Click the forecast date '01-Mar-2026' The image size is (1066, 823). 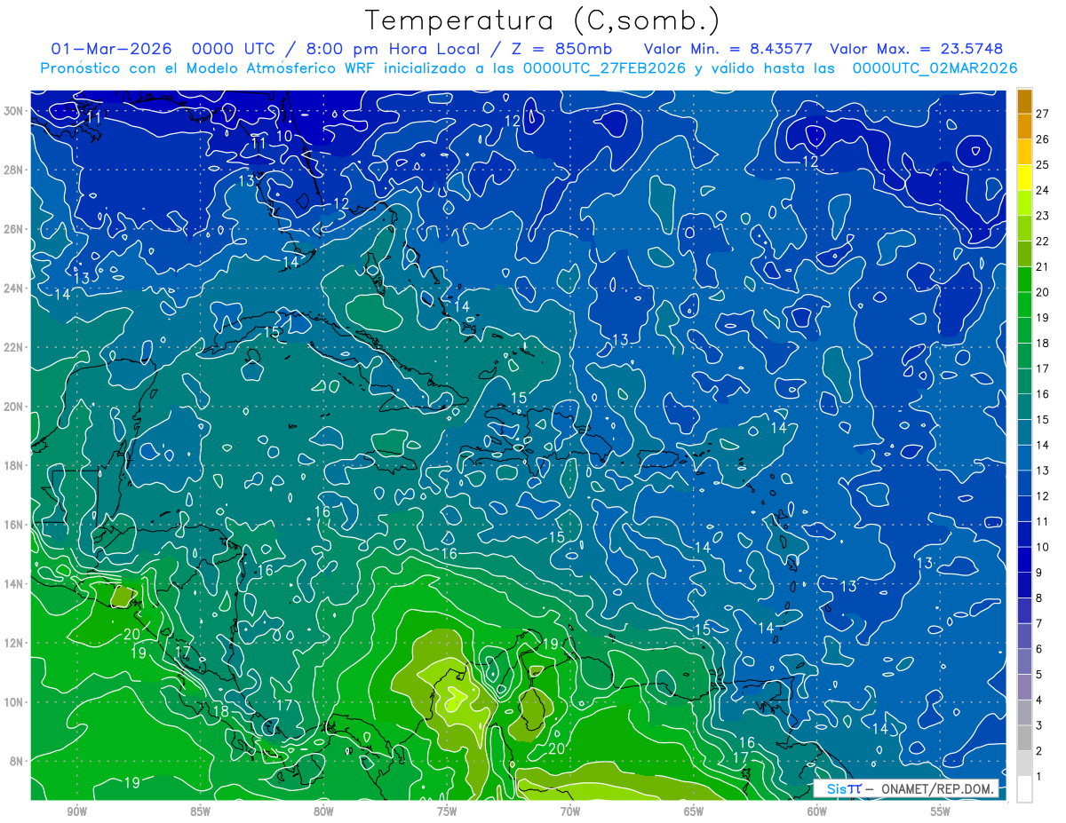point(112,49)
